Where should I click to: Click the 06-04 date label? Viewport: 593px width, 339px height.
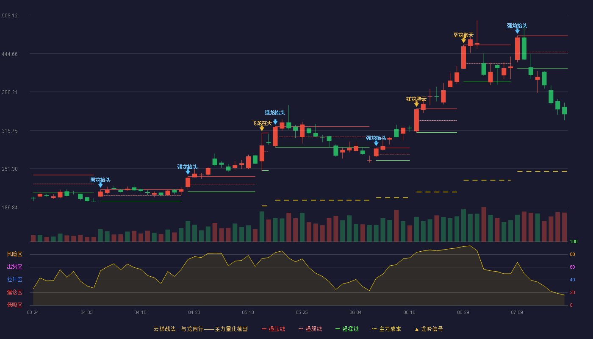pyautogui.click(x=356, y=312)
